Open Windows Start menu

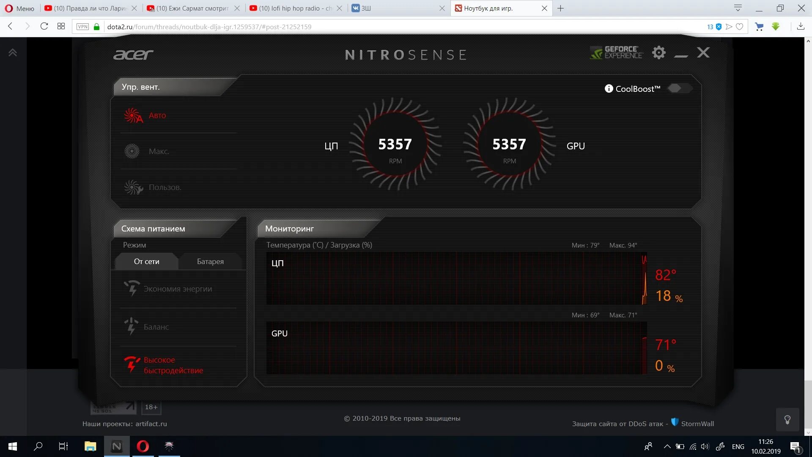pos(13,446)
